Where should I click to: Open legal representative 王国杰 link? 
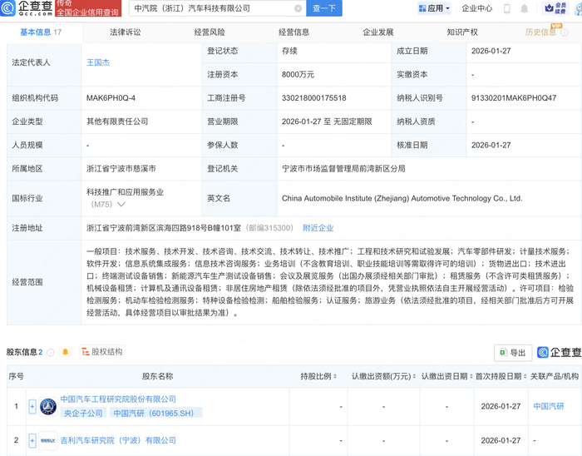click(x=99, y=62)
